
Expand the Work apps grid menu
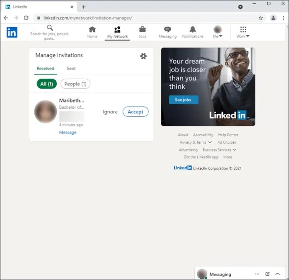pyautogui.click(x=243, y=32)
